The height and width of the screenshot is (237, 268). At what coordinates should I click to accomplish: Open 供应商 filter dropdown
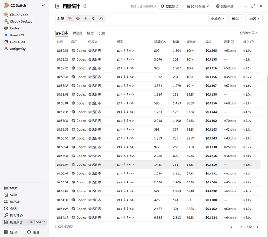coord(218,18)
